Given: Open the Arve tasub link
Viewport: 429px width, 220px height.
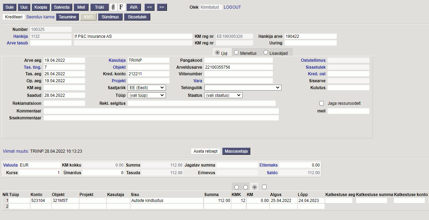Looking at the screenshot, I should [x=17, y=43].
